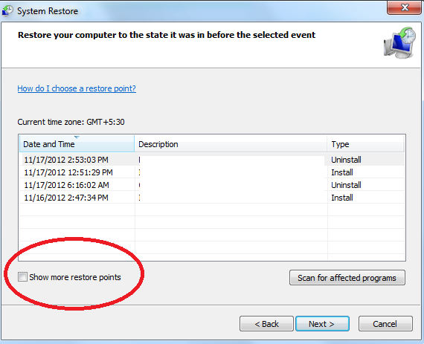Viewport: 424px width, 344px height.
Task: Click the sort arrow above Date and Time
Action: [77, 137]
